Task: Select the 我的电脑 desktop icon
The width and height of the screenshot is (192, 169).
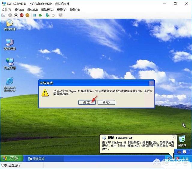Action: coord(10,44)
